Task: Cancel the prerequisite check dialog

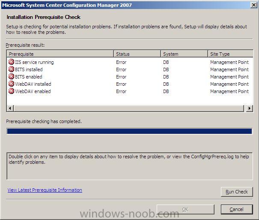Action: [237, 209]
